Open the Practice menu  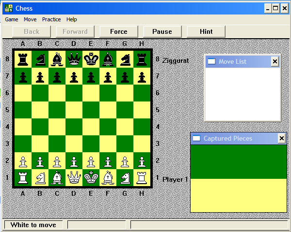click(x=51, y=19)
